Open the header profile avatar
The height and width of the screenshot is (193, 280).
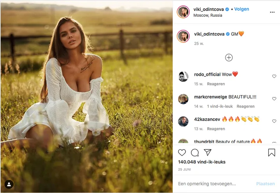pos(183,12)
